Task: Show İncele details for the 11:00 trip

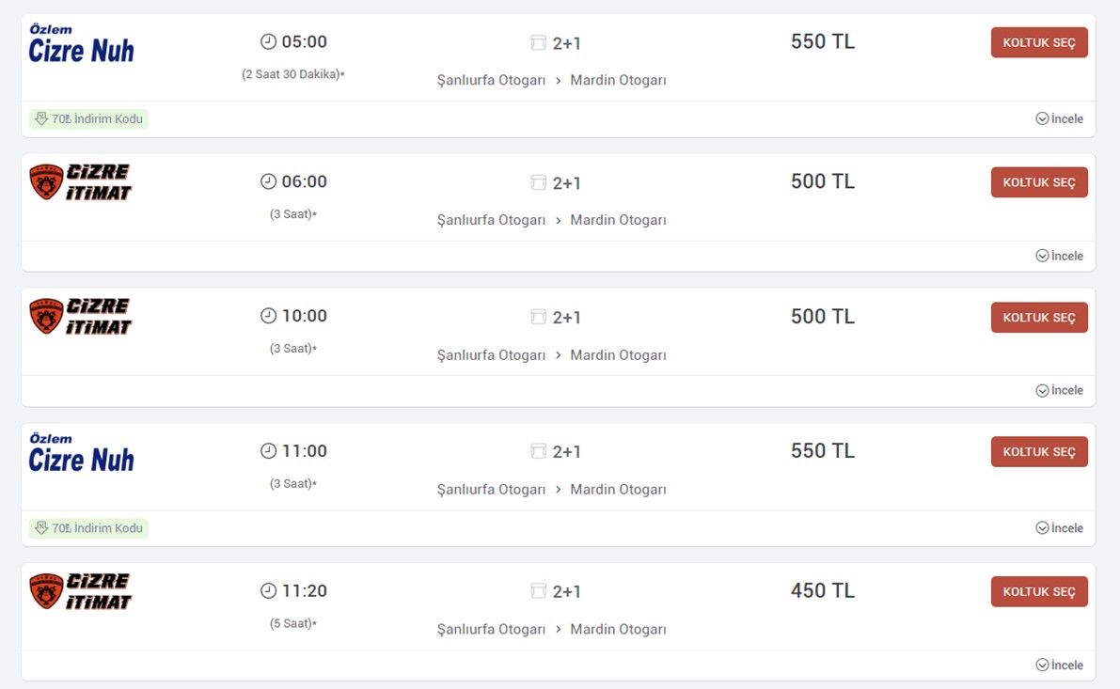Action: pyautogui.click(x=1059, y=528)
